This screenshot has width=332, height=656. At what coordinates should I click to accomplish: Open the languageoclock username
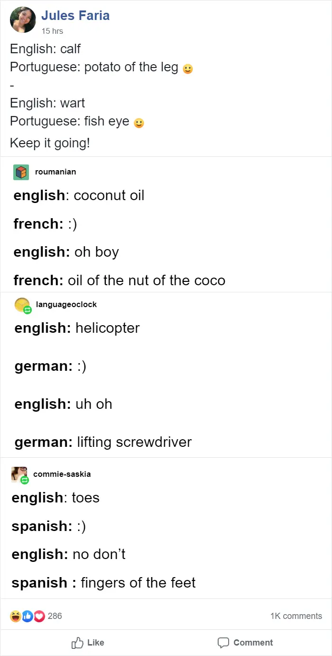coord(66,304)
